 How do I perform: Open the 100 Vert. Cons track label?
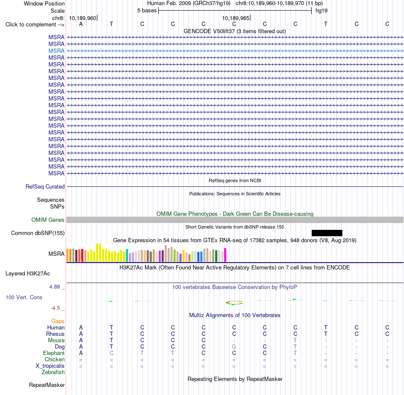(x=24, y=297)
